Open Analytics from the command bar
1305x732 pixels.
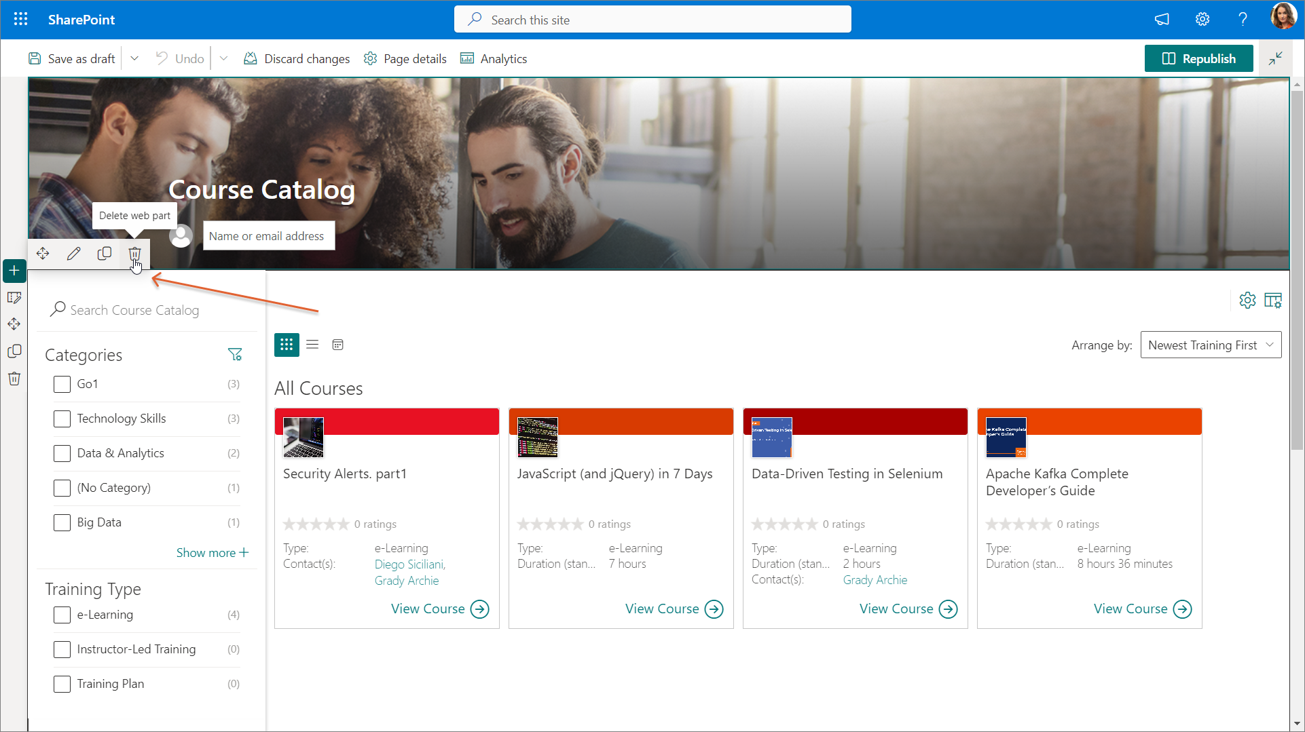point(494,59)
